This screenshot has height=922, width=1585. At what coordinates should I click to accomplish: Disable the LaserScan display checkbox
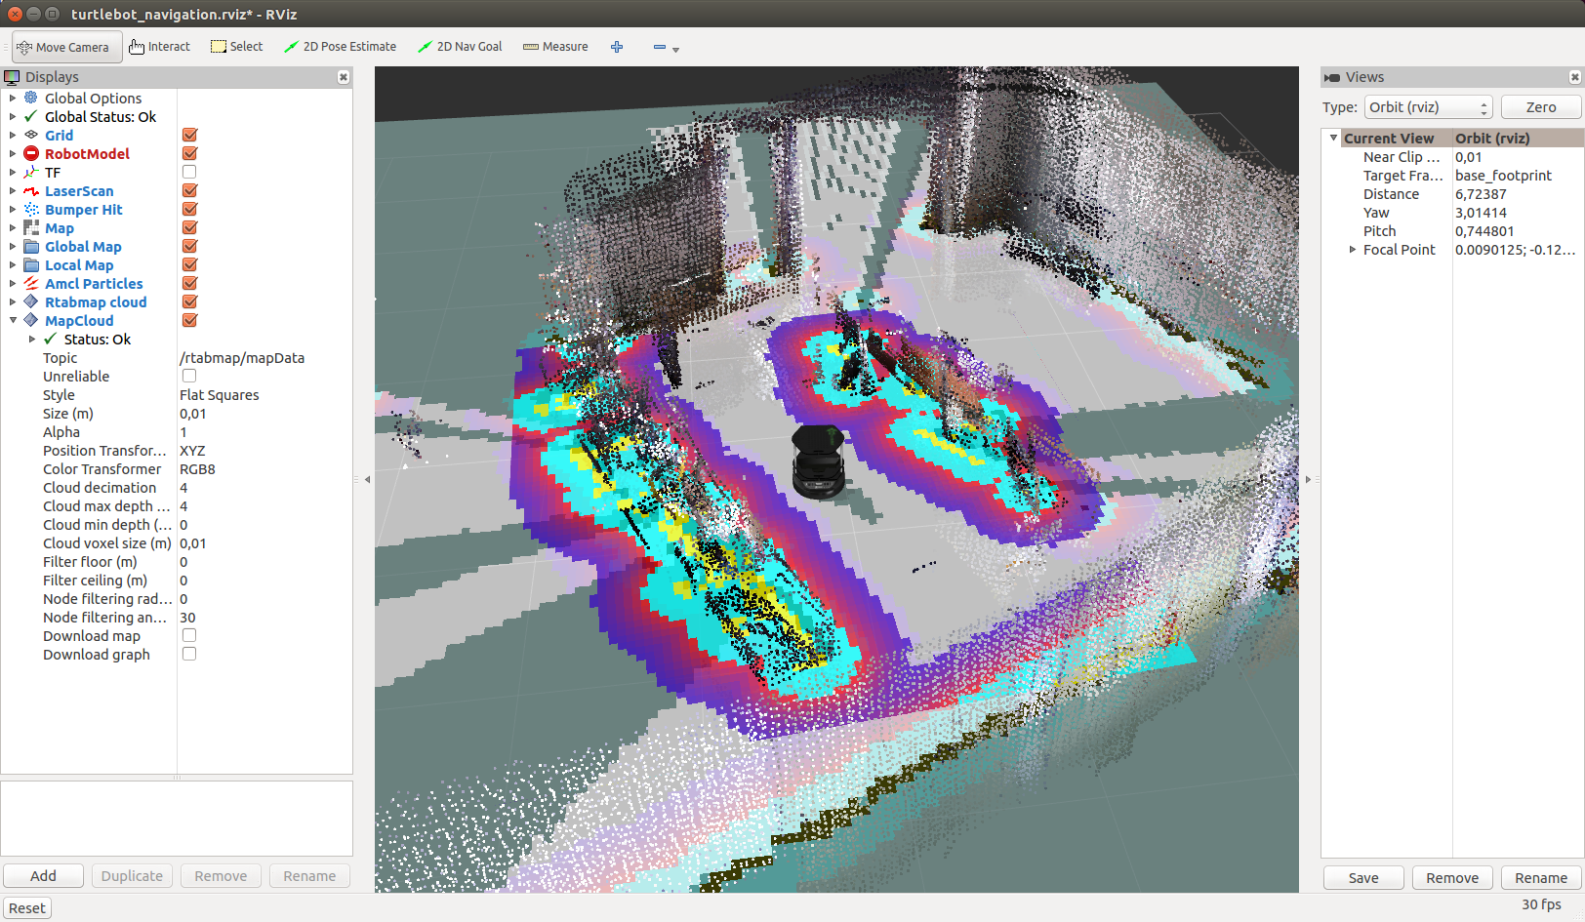coord(189,190)
